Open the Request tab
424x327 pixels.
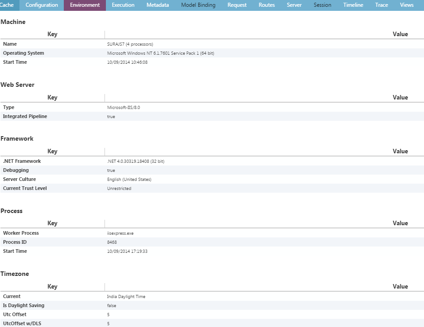tap(237, 5)
